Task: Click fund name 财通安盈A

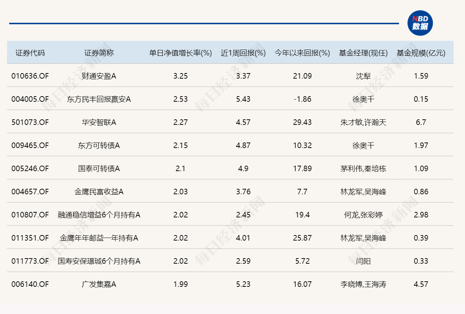Action: pos(99,76)
